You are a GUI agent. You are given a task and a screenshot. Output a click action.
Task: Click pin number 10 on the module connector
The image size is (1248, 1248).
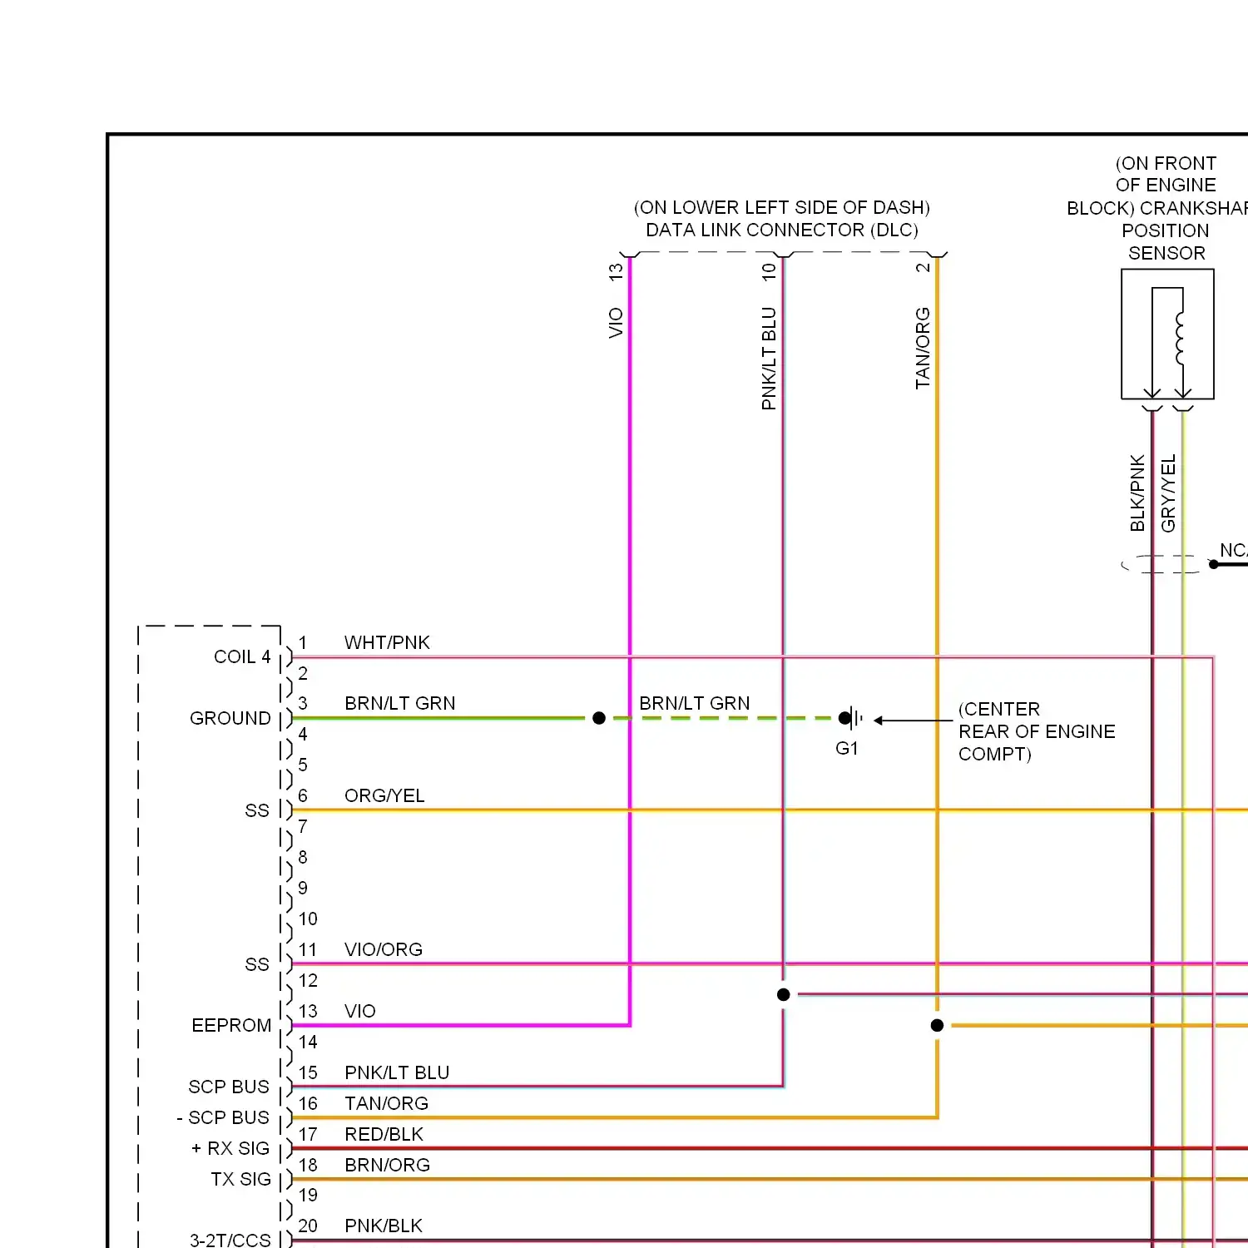(308, 919)
